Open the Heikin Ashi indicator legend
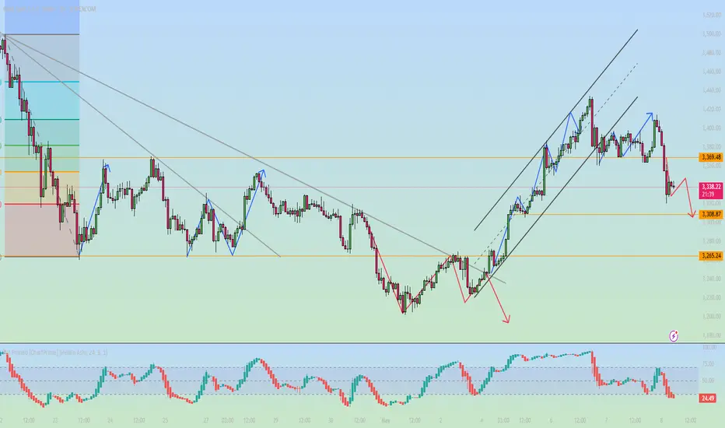This screenshot has height=428, width=725. coord(55,353)
